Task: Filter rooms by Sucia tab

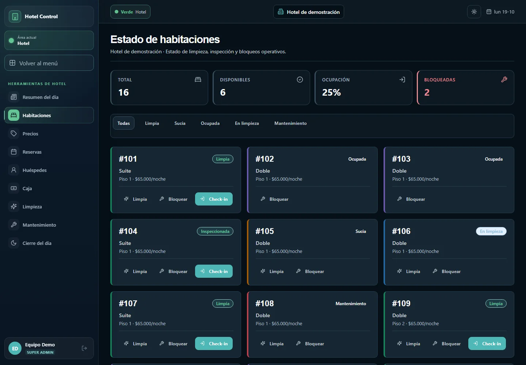Action: pos(180,123)
